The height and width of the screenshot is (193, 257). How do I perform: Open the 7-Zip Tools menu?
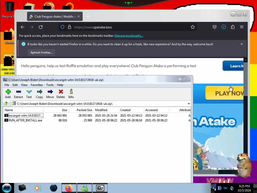click(x=50, y=85)
